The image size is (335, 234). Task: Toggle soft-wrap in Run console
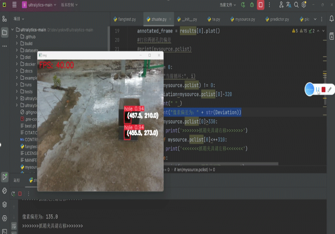pyautogui.click(x=13, y=225)
